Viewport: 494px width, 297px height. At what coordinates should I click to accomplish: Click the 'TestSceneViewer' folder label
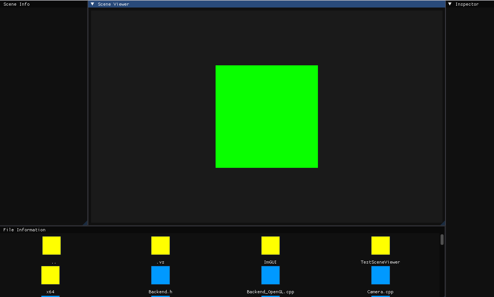pos(380,262)
